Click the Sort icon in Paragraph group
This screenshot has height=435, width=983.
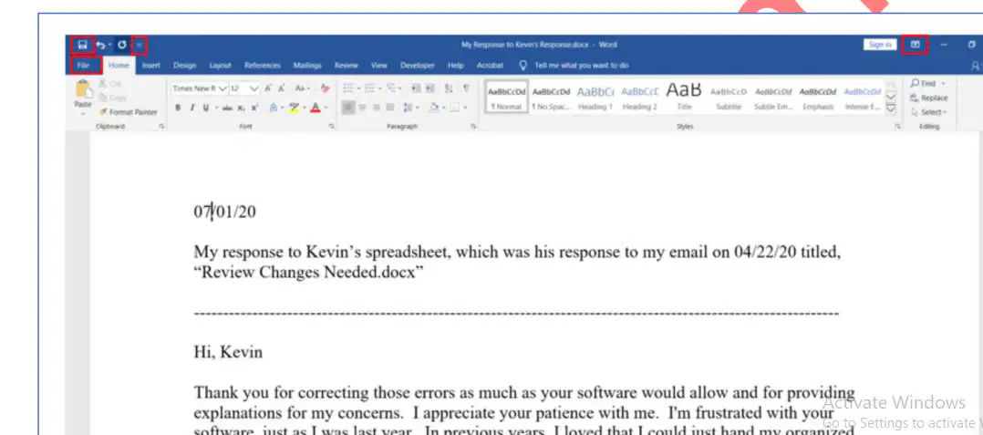click(x=449, y=89)
